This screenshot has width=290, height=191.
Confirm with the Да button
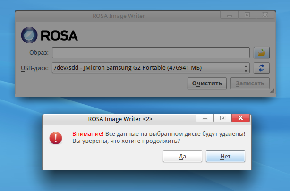182,157
